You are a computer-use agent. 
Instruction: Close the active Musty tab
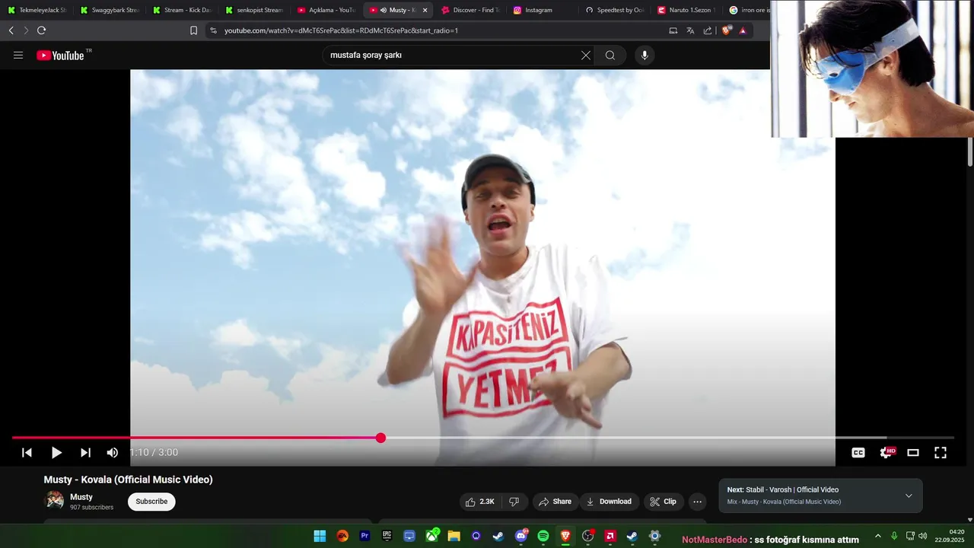coord(425,10)
